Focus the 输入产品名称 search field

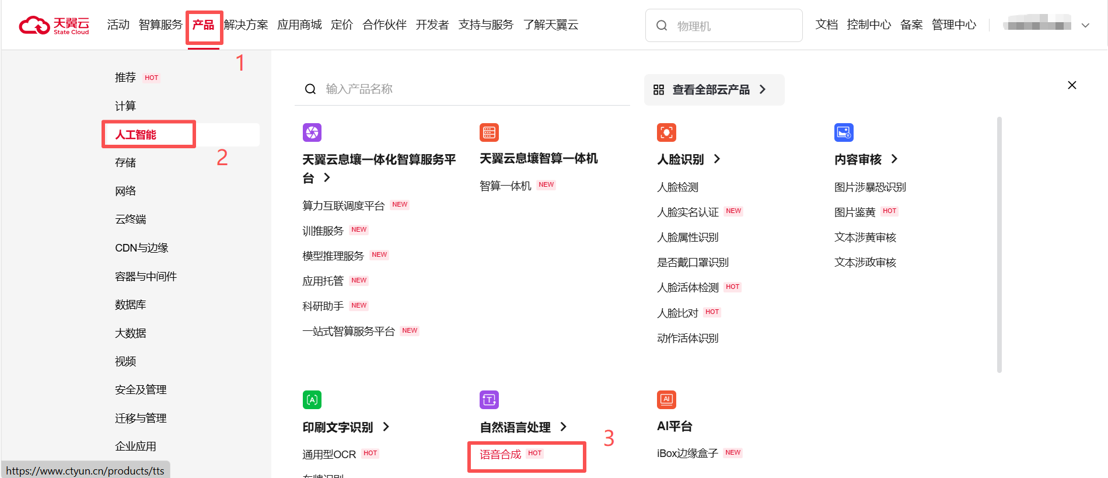click(462, 89)
